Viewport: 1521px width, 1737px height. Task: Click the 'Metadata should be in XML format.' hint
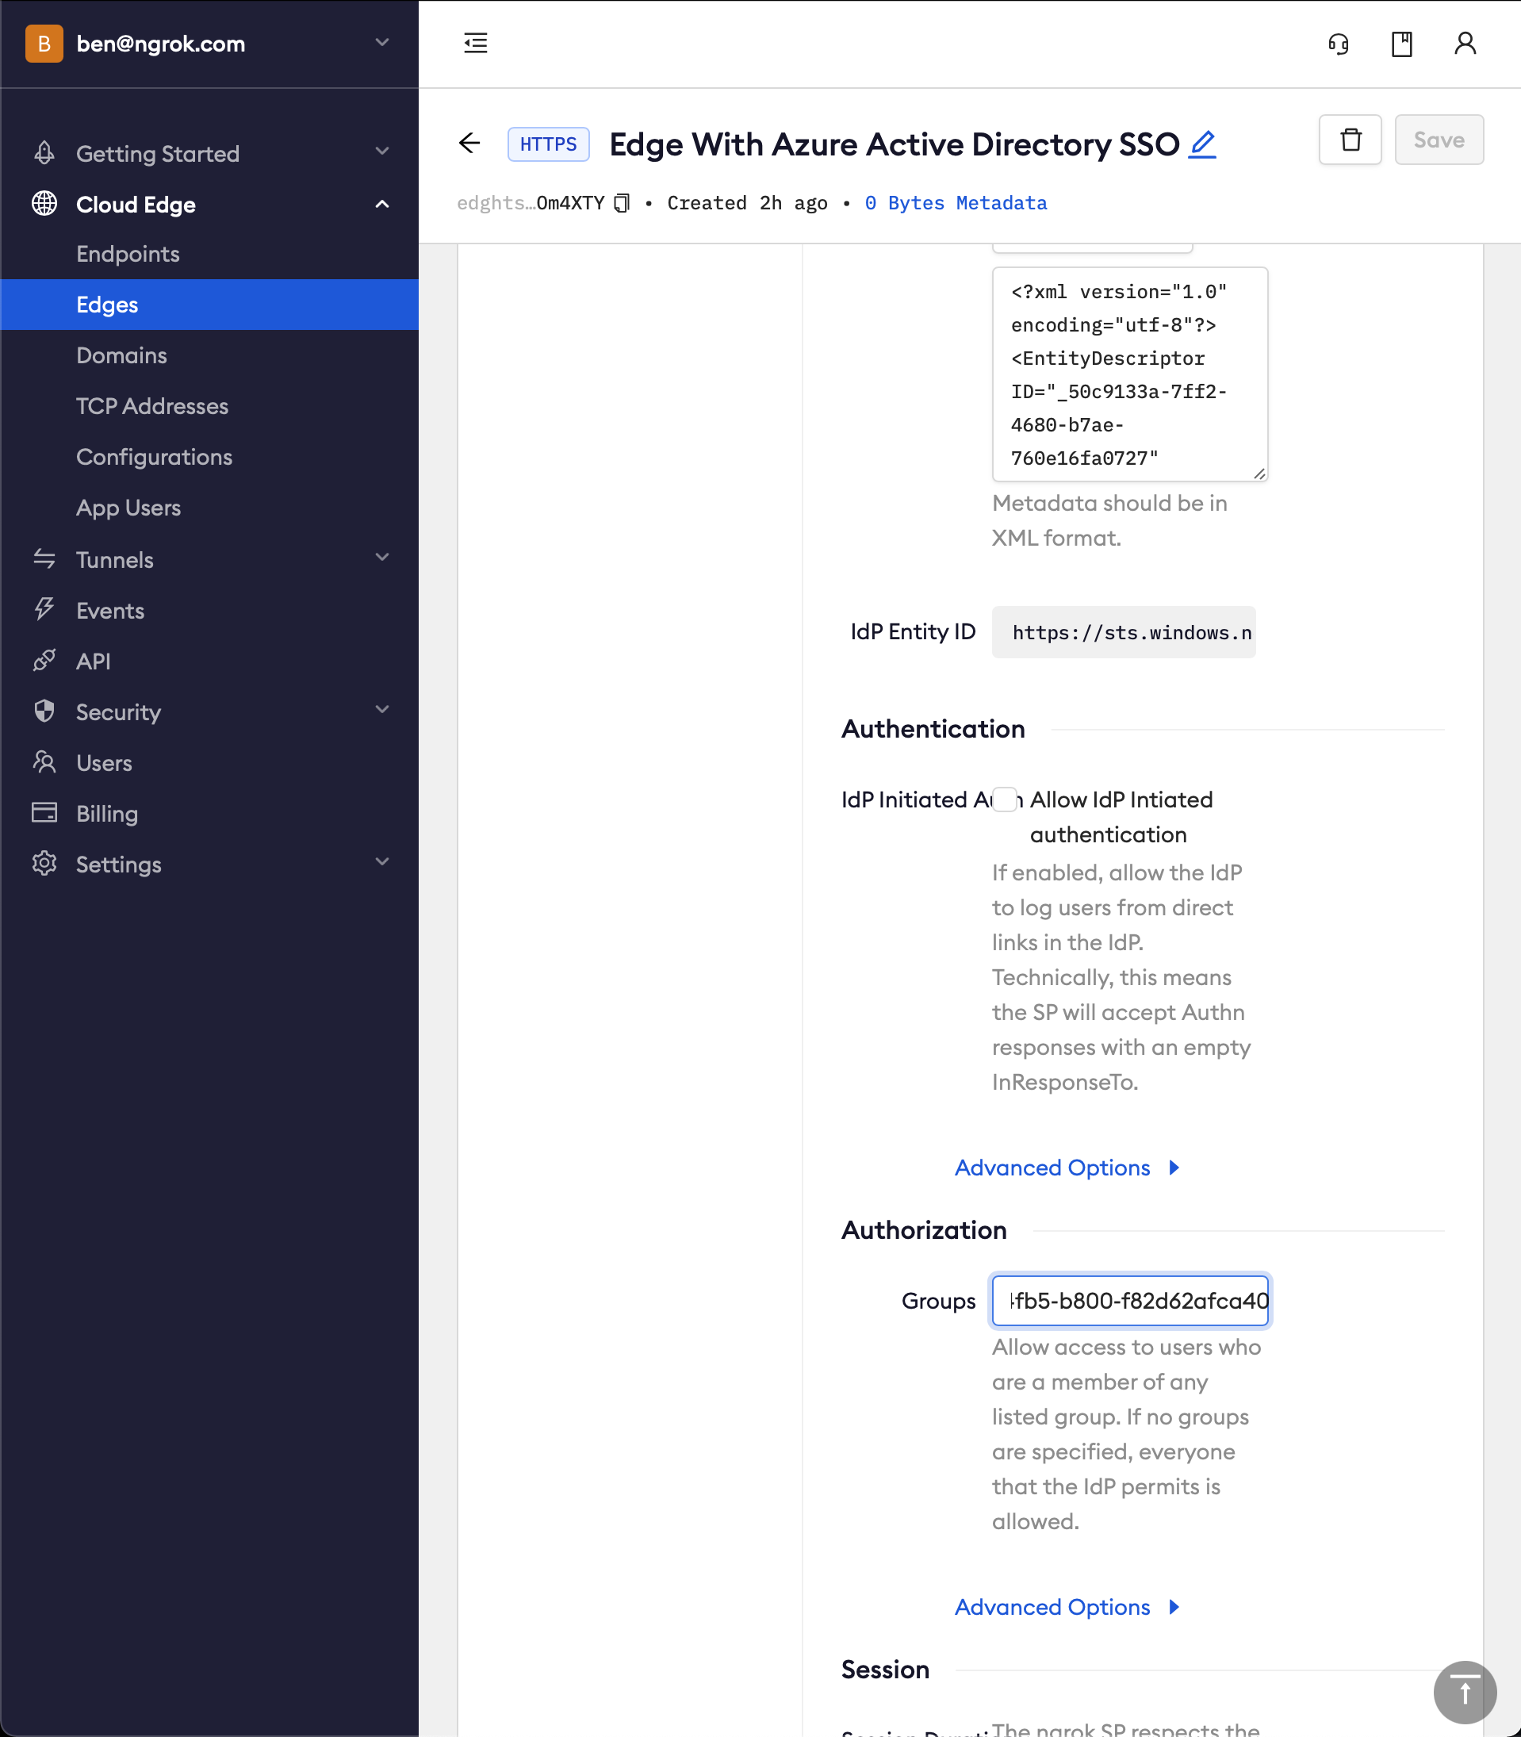tap(1110, 520)
